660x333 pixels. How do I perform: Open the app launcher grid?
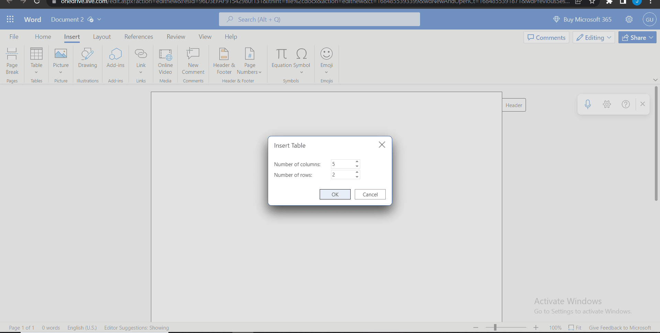point(10,19)
